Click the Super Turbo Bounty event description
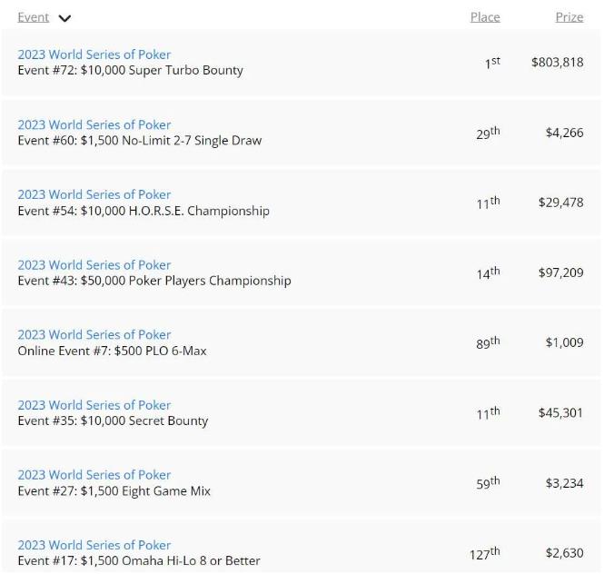This screenshot has height=574, width=604. click(x=131, y=70)
